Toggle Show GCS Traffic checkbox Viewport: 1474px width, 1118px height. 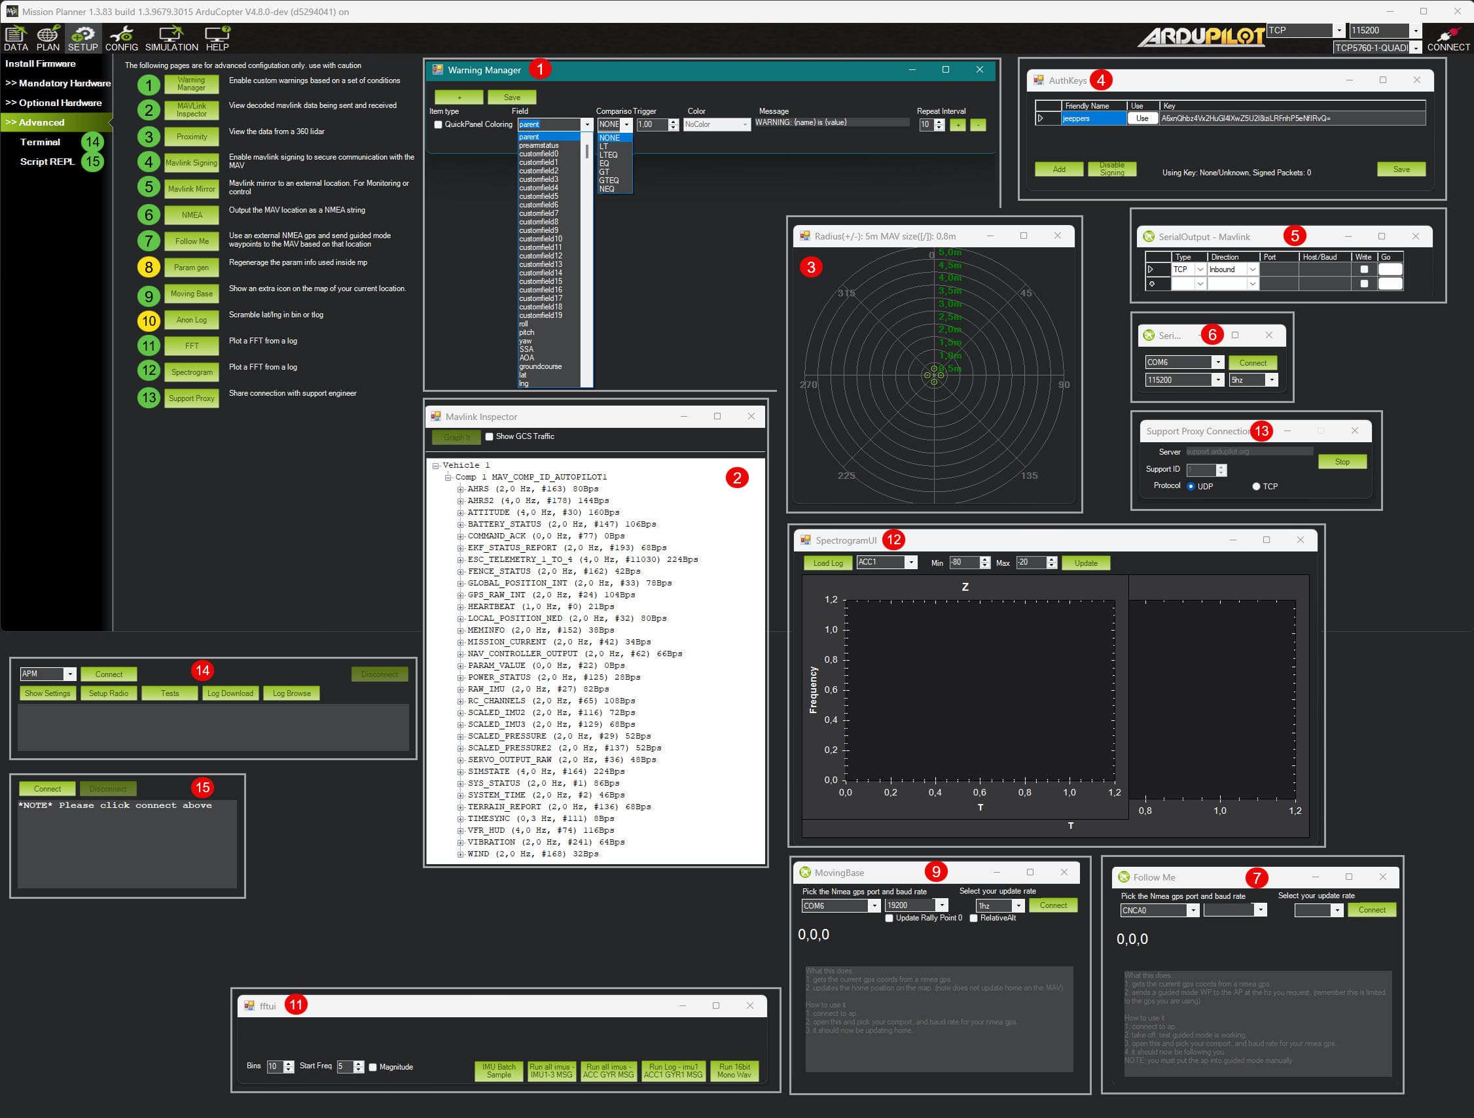click(x=489, y=436)
